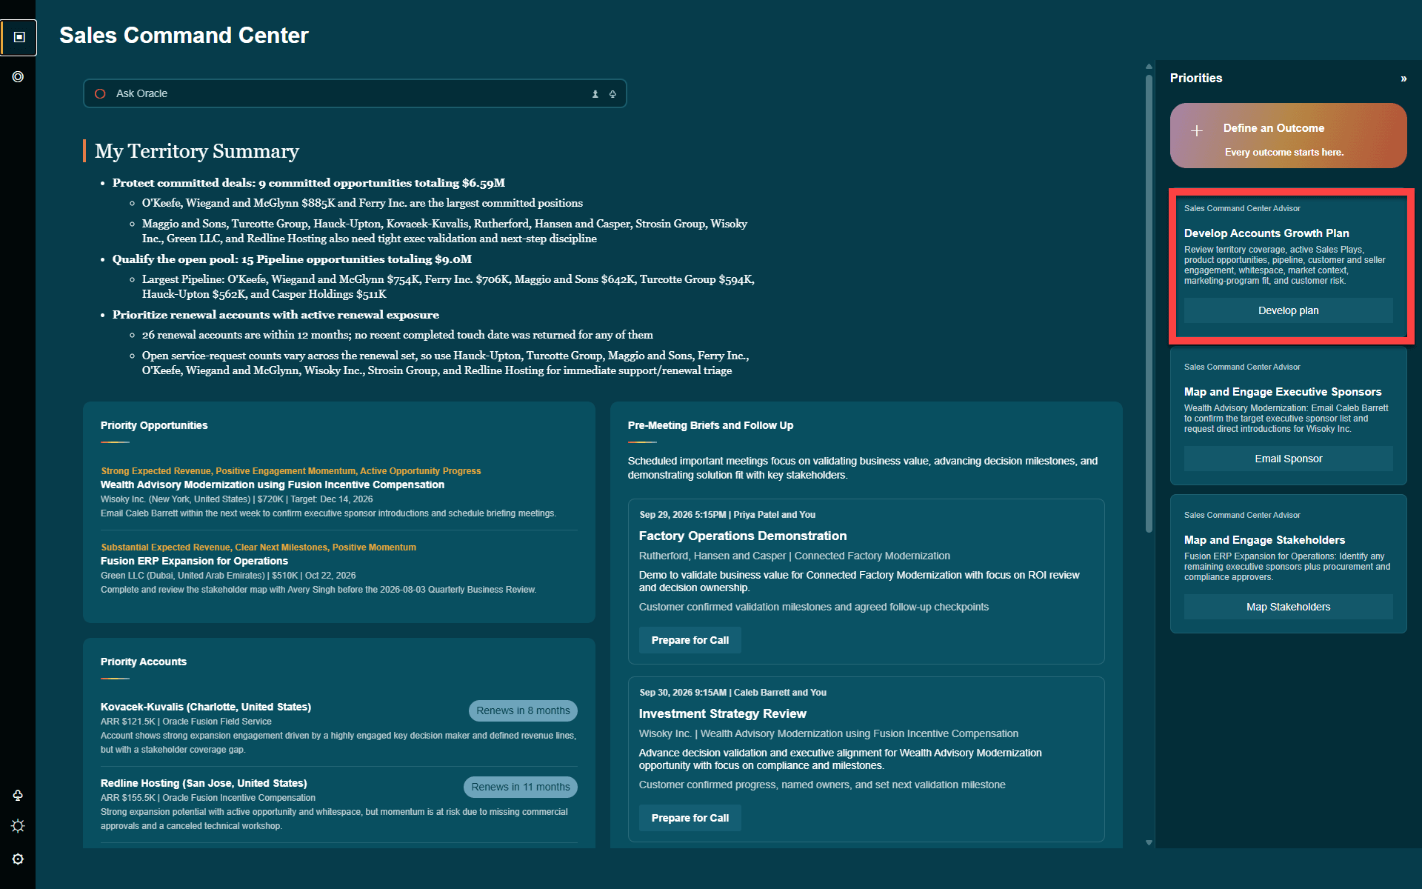Click the Sales Command Center page title
Viewport: 1422px width, 889px height.
[184, 36]
